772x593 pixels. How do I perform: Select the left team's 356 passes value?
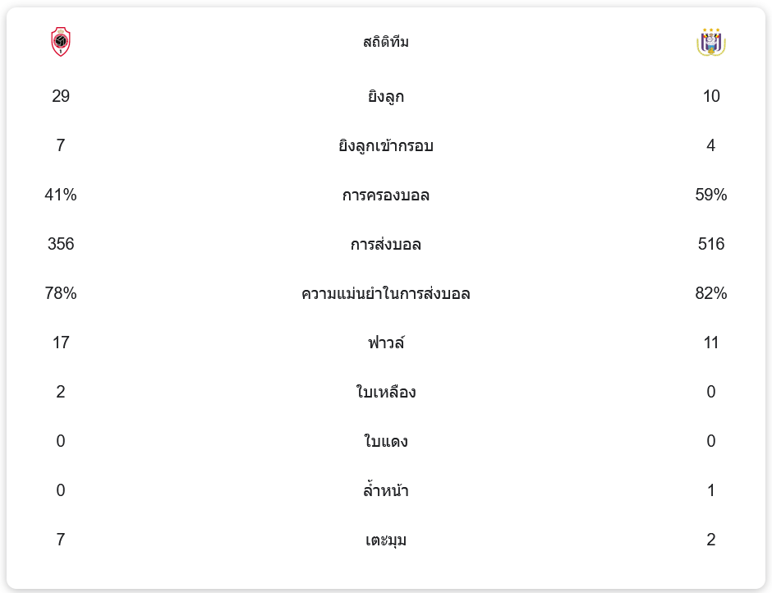[61, 245]
